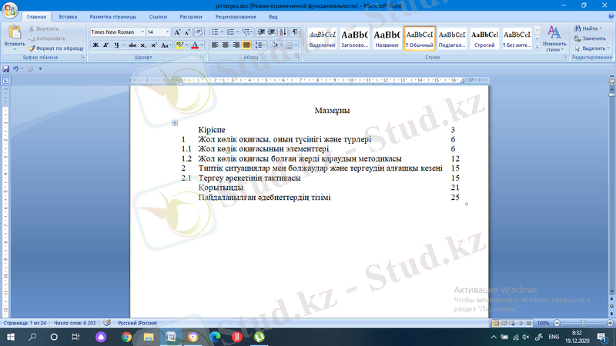Viewport: 616px width, 346px height.
Task: Open the Разметка страницы tab
Action: (x=113, y=15)
